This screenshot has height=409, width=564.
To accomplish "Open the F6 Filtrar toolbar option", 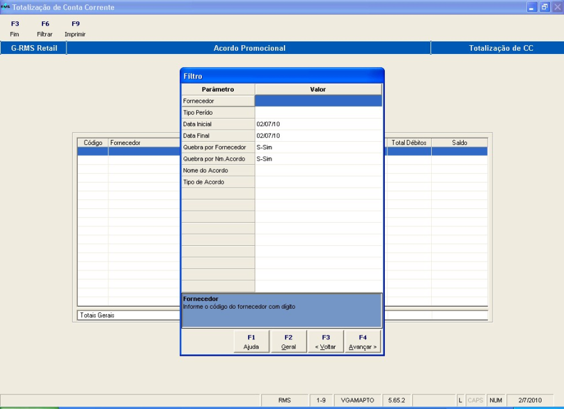I will point(45,29).
